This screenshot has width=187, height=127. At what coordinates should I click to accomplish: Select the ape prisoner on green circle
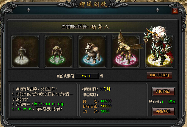pyautogui.click(x=59, y=52)
